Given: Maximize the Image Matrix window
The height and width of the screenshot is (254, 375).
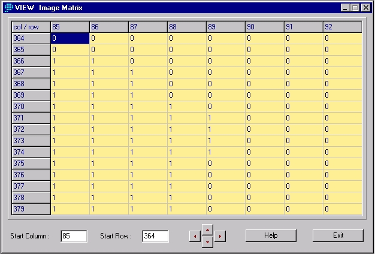Looking at the screenshot, I should coord(355,8).
